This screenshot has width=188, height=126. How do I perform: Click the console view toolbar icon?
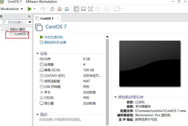click(107, 9)
